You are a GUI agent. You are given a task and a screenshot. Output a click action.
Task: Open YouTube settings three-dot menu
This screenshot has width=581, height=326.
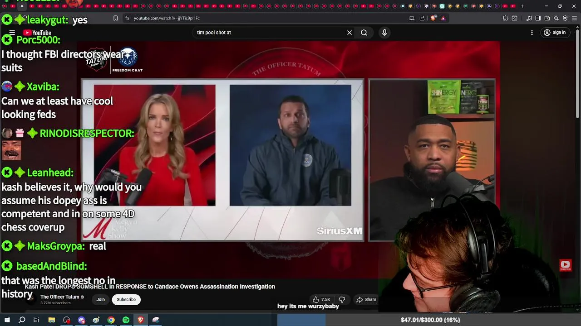[532, 33]
